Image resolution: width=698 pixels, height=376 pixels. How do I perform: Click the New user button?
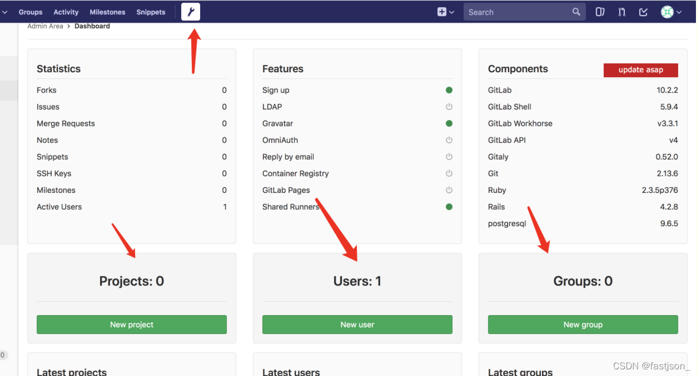[x=357, y=324]
